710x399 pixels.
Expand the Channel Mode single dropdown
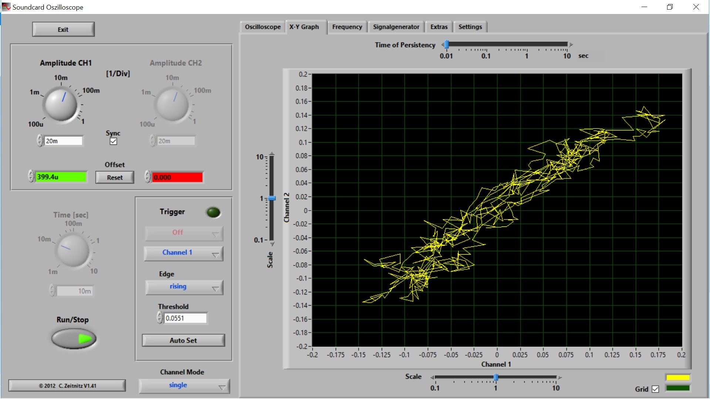coord(184,385)
